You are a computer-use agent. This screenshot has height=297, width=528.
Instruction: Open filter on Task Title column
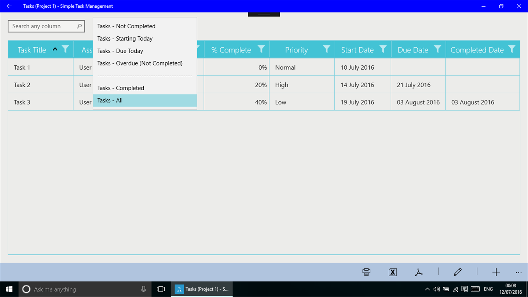(65, 49)
